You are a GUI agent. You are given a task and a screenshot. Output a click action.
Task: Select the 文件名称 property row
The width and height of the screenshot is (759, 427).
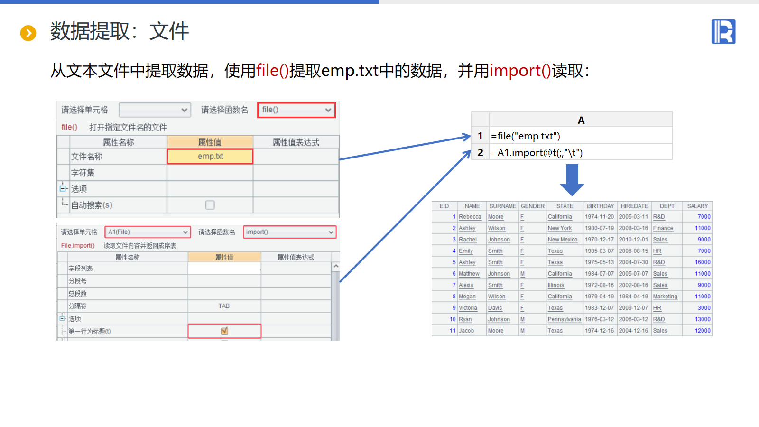click(x=197, y=157)
